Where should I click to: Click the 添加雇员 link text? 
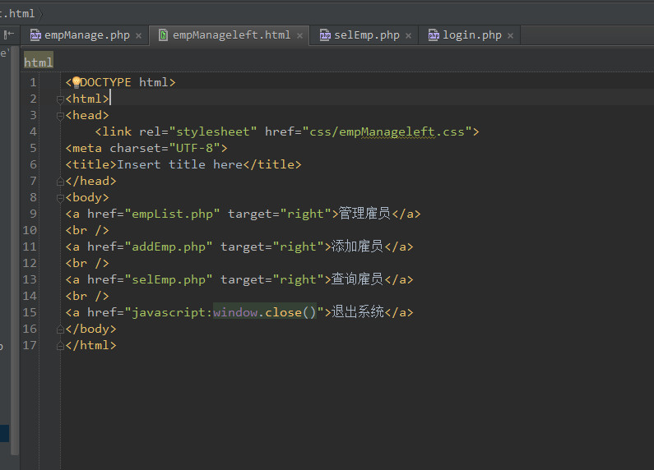click(x=358, y=247)
